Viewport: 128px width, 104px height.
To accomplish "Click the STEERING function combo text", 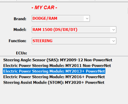I will click(42, 41).
